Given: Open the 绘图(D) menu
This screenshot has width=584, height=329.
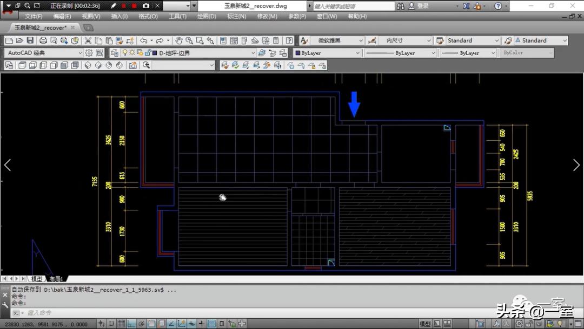Looking at the screenshot, I should 207,16.
